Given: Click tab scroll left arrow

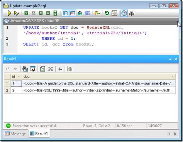Looking at the screenshot, I should click(x=169, y=134).
